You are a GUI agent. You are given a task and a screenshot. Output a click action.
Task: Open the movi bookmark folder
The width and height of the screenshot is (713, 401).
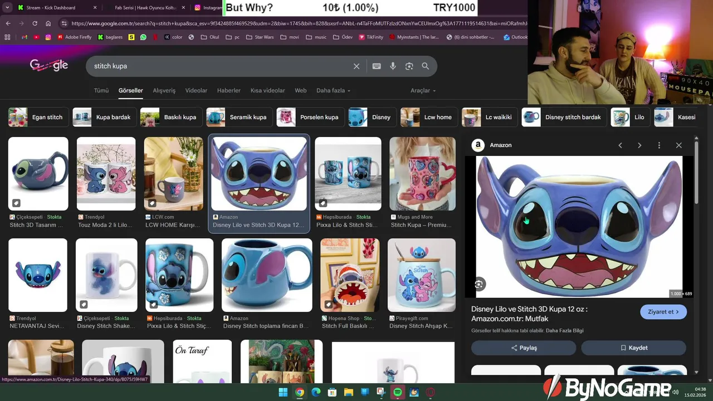point(290,37)
